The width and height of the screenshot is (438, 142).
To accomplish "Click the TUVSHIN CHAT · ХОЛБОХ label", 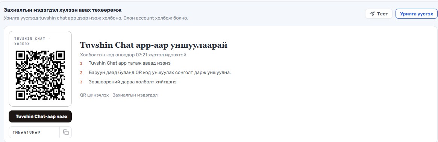I will click(32, 41).
